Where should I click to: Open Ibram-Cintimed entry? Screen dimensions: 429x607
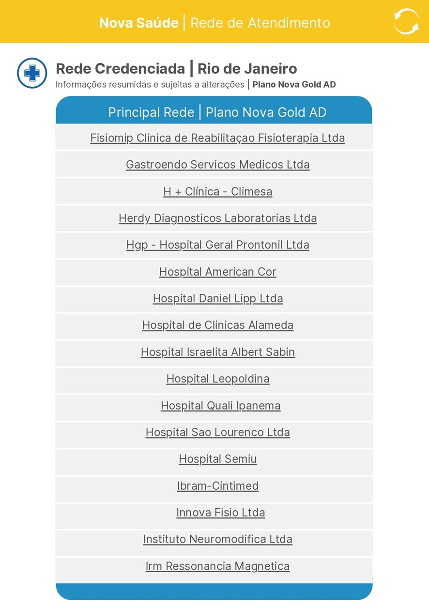click(217, 486)
